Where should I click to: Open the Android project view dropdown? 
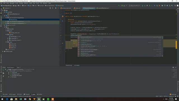click(x=7, y=8)
